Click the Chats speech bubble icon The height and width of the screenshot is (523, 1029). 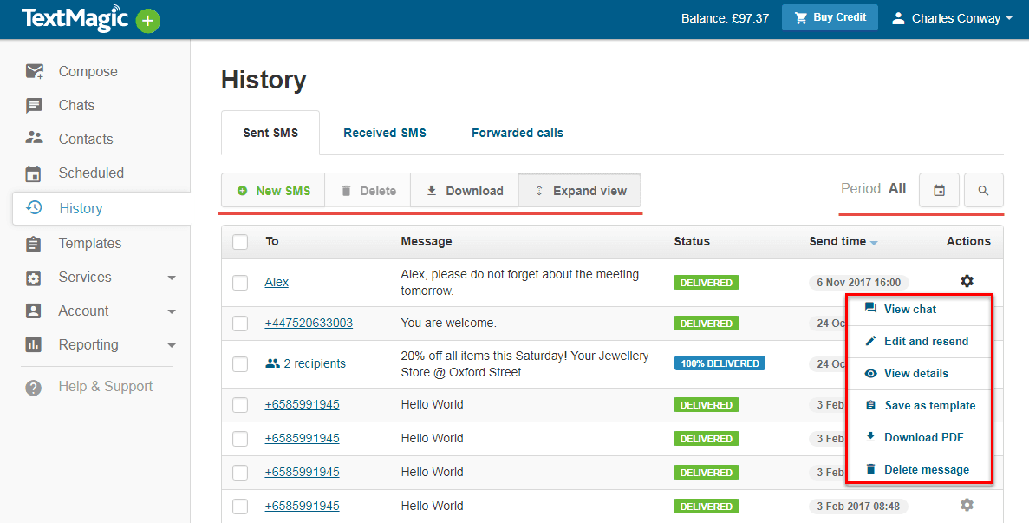coord(34,106)
